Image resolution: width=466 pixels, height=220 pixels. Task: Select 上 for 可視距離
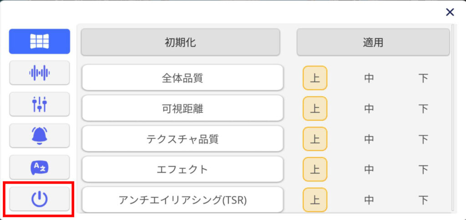(315, 109)
